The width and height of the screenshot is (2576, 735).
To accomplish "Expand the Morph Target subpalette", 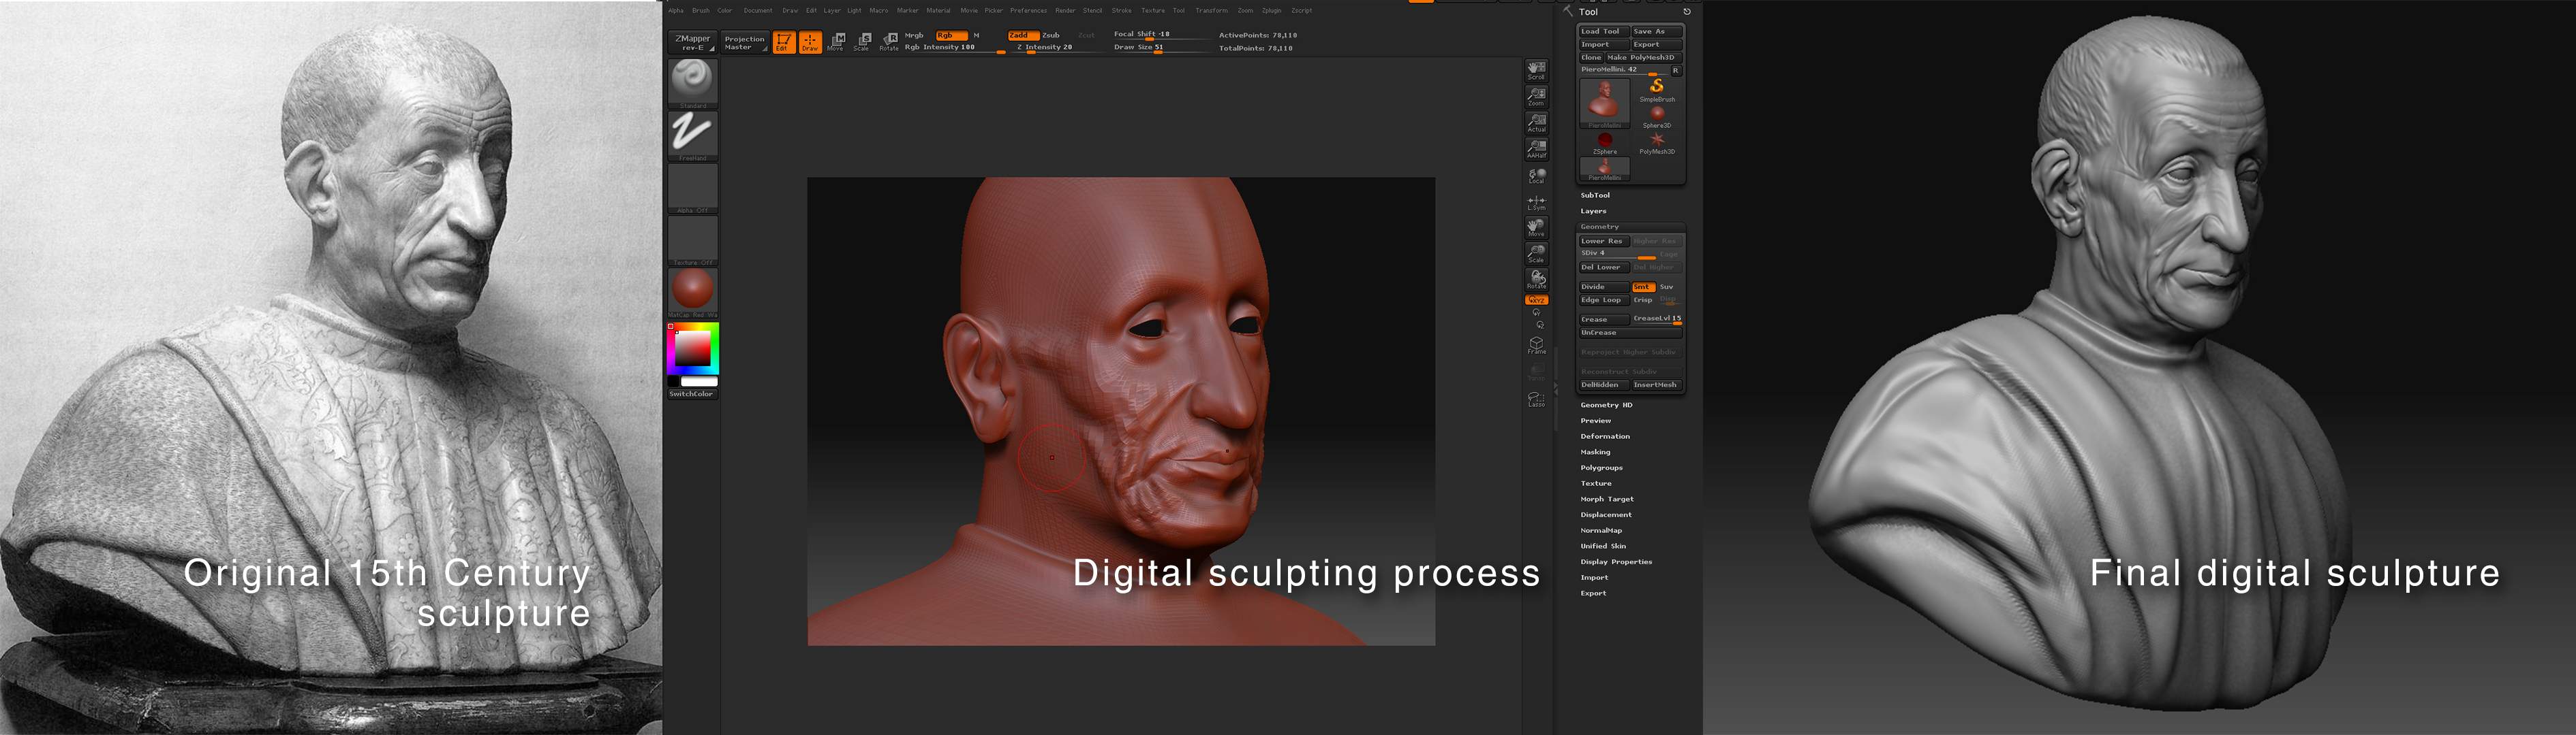I will [1607, 500].
